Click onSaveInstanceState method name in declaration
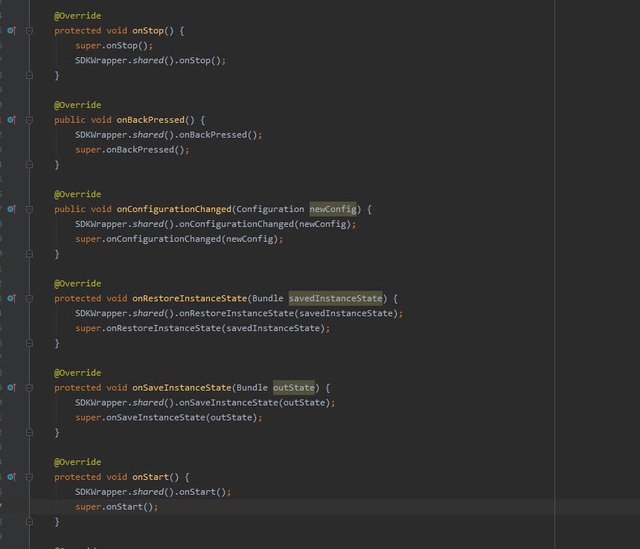640x549 pixels. tap(182, 388)
